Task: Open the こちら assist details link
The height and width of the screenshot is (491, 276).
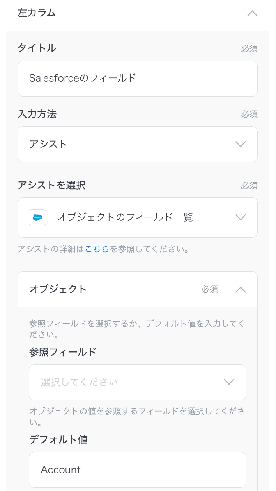Action: [97, 249]
